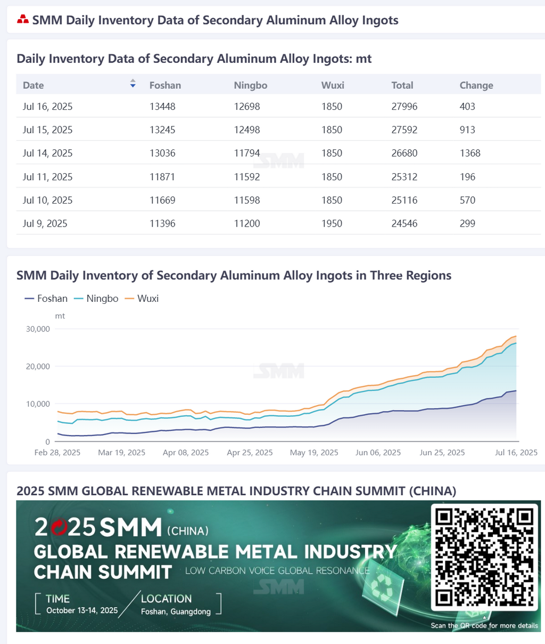Click Total value 27996
Image resolution: width=545 pixels, height=644 pixels.
404,107
